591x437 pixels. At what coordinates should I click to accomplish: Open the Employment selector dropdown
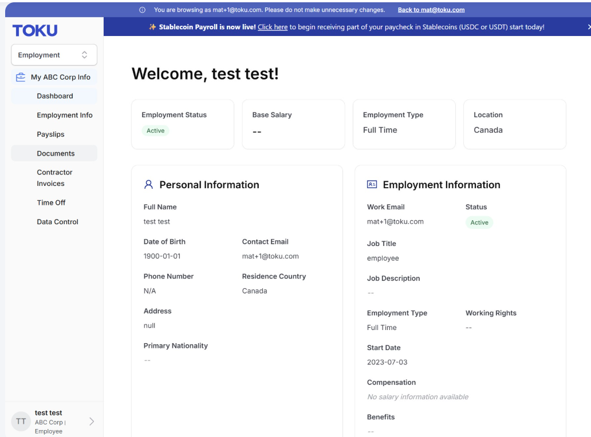pos(54,55)
